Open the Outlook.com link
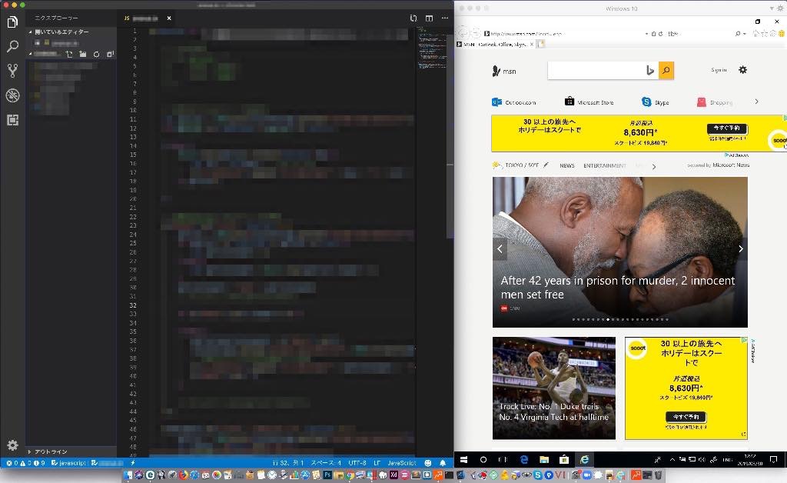787x483 pixels. 514,102
